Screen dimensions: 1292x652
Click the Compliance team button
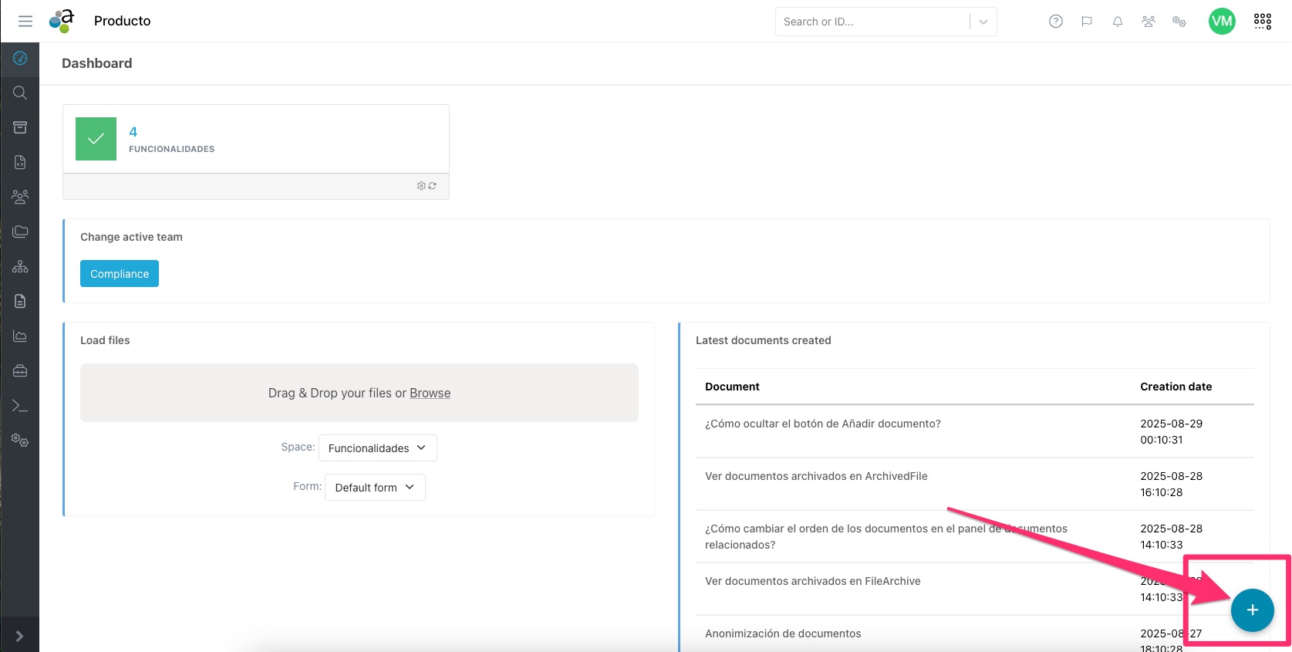[x=120, y=274]
